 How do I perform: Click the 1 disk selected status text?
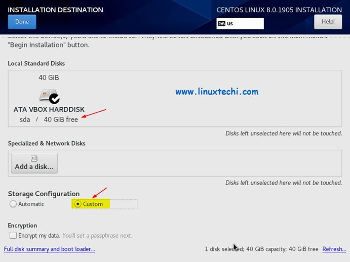(x=261, y=249)
